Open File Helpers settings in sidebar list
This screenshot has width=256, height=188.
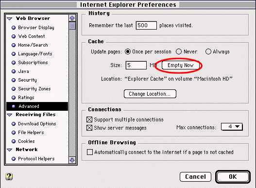[31, 133]
